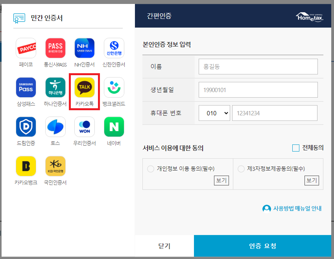Select the NH certificate icon

tap(84, 48)
